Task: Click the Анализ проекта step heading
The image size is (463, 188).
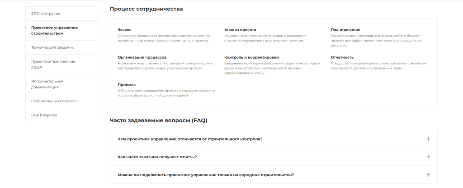Action: coord(240,30)
